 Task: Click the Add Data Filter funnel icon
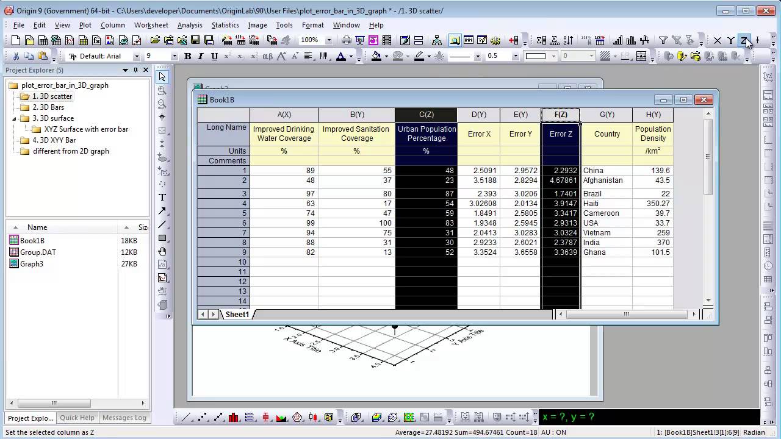663,40
